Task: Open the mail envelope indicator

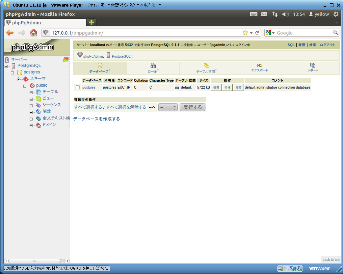Action: tap(264, 14)
